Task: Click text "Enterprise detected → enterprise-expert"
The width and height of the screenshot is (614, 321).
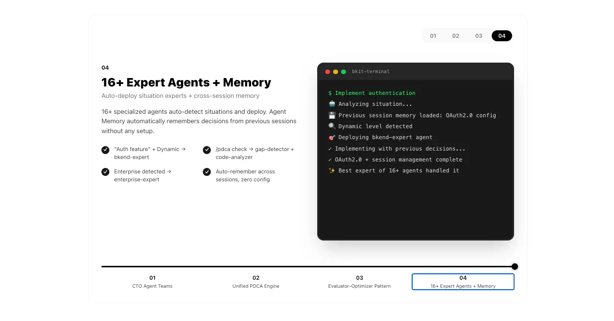Action: click(143, 175)
